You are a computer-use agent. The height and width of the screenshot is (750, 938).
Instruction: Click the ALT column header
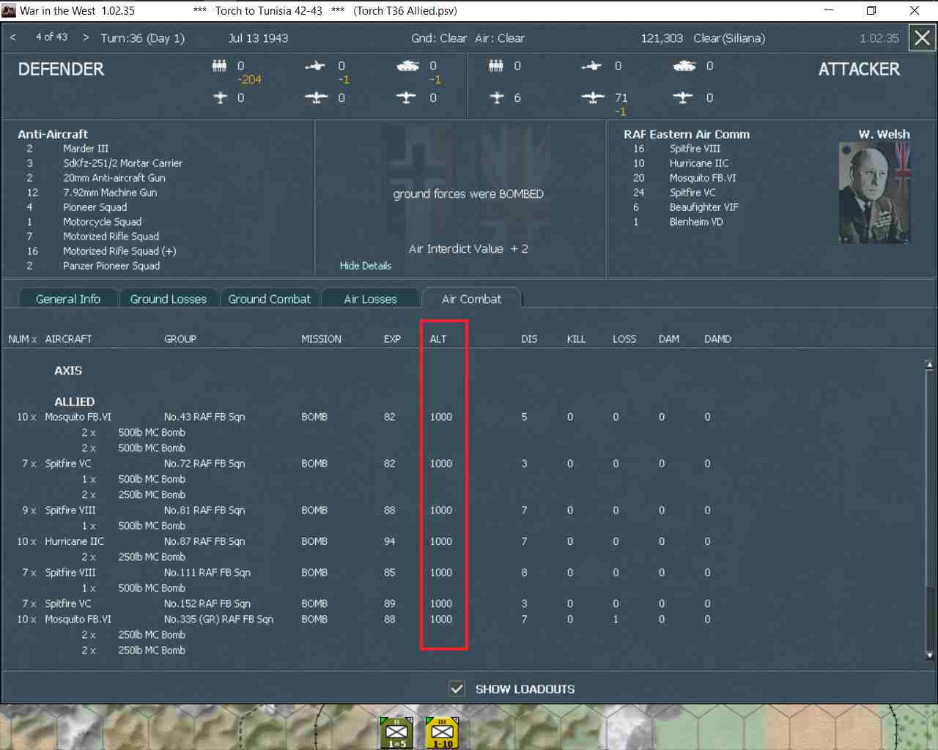point(438,339)
